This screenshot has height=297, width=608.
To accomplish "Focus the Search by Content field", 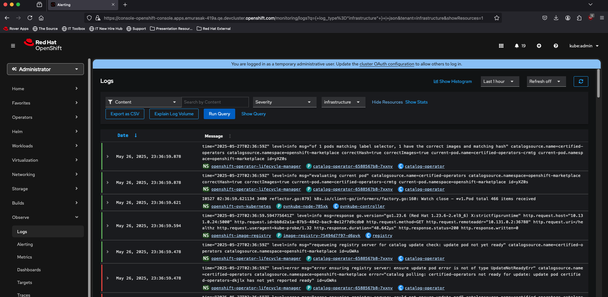I will click(x=215, y=102).
